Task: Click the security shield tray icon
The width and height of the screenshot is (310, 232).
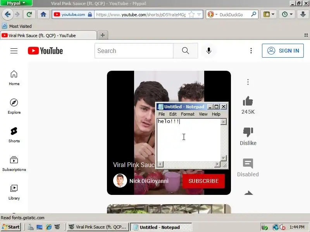Action: (x=264, y=227)
